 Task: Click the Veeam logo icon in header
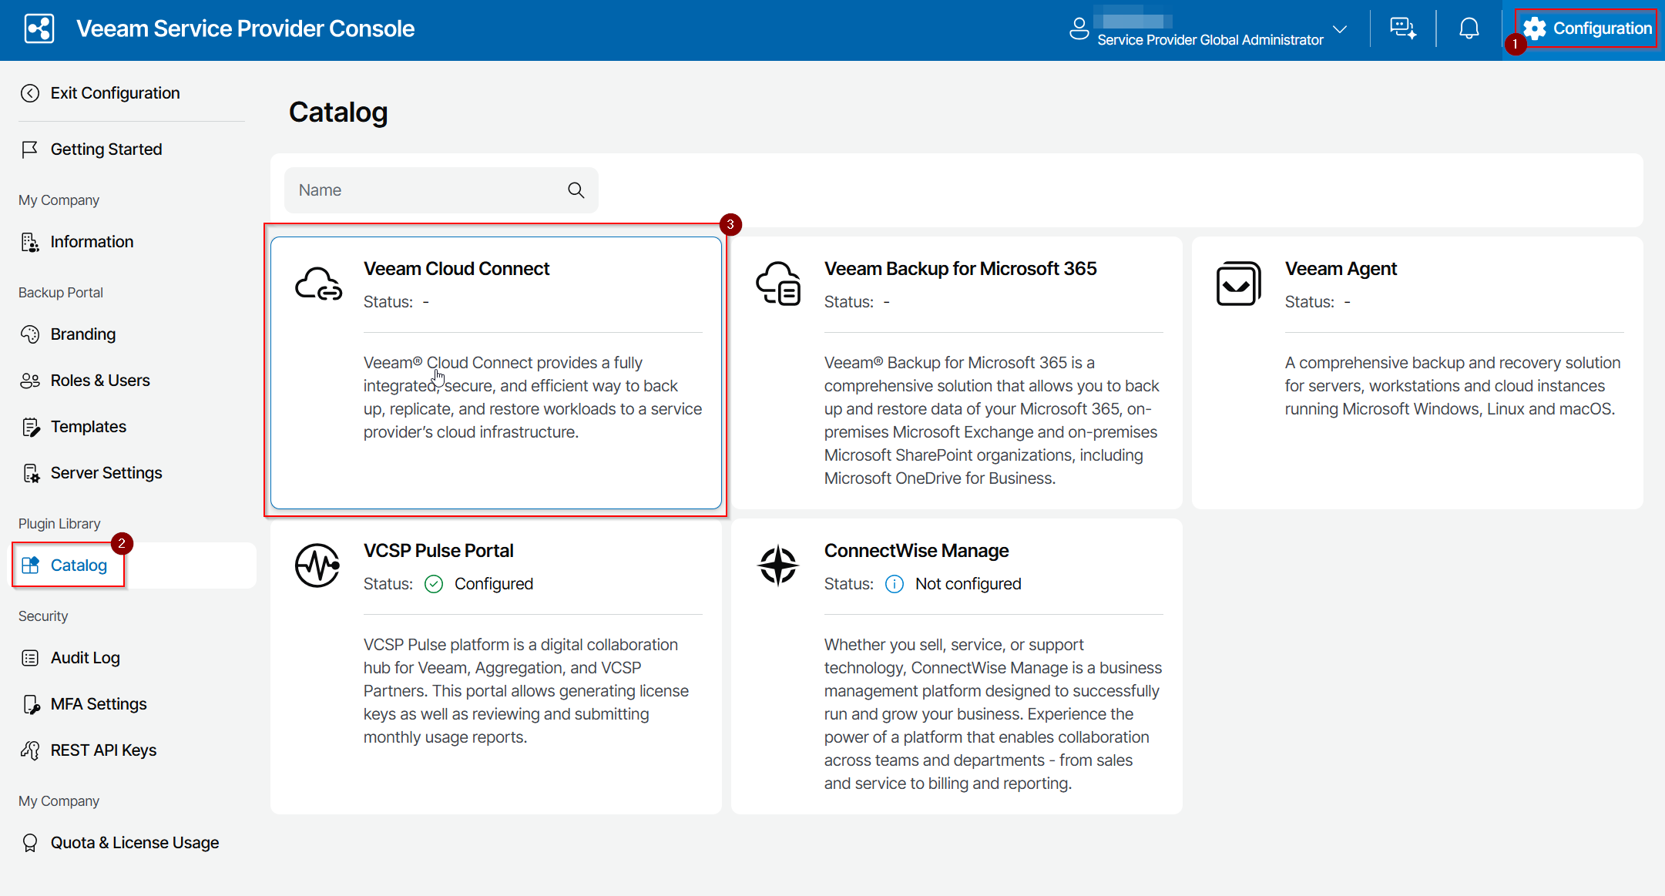[39, 29]
